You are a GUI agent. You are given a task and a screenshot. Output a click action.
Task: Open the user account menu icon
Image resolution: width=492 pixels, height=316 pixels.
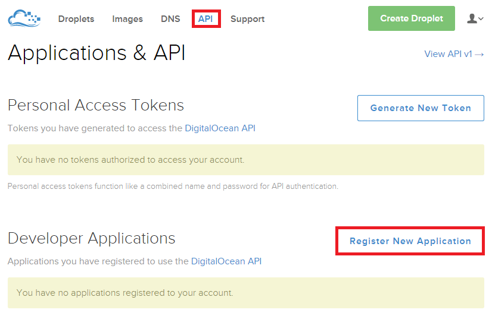475,18
